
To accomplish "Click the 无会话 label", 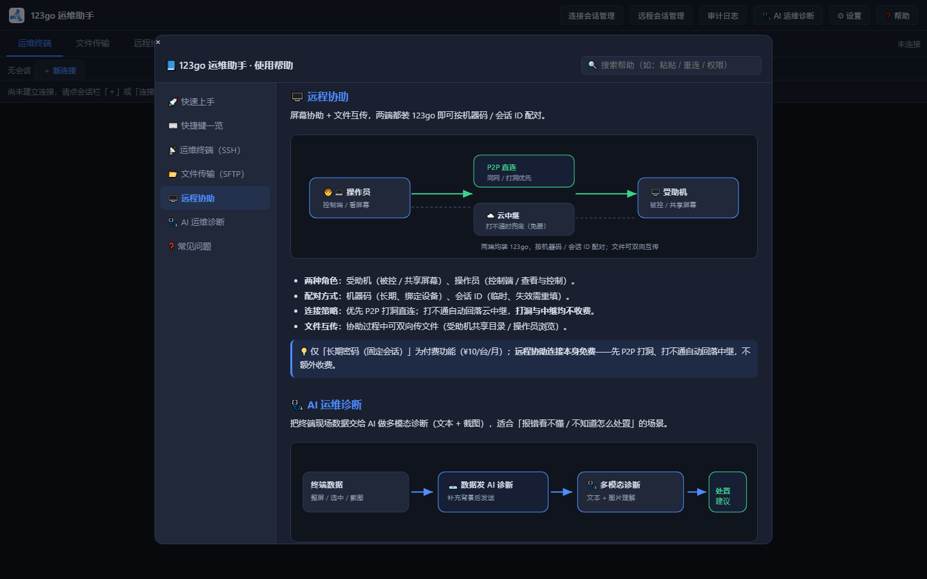I will coord(19,71).
